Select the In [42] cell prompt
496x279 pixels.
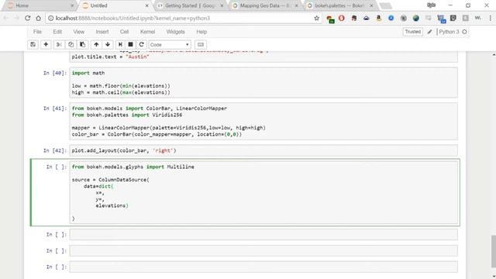click(55, 150)
